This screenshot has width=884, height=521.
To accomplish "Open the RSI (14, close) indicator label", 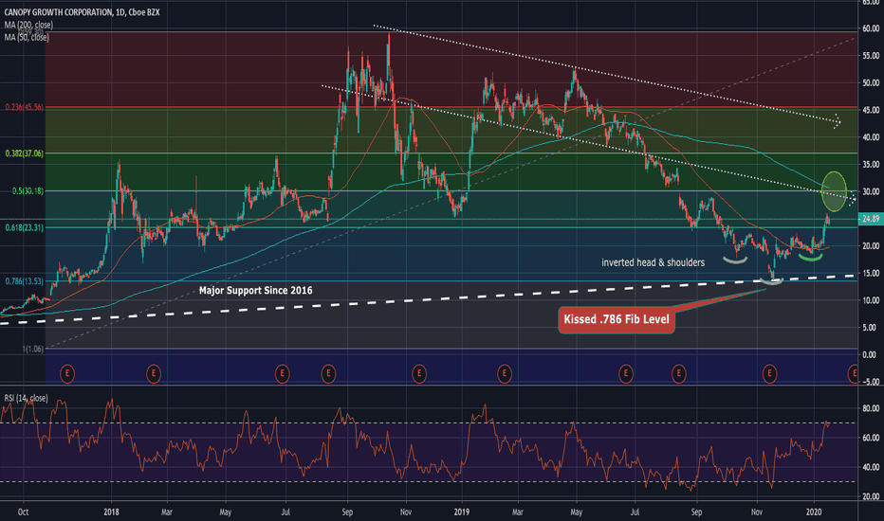I will [26, 398].
